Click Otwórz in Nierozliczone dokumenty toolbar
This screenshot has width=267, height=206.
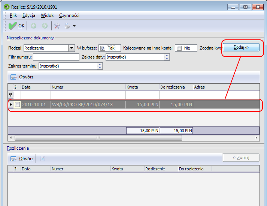point(22,77)
